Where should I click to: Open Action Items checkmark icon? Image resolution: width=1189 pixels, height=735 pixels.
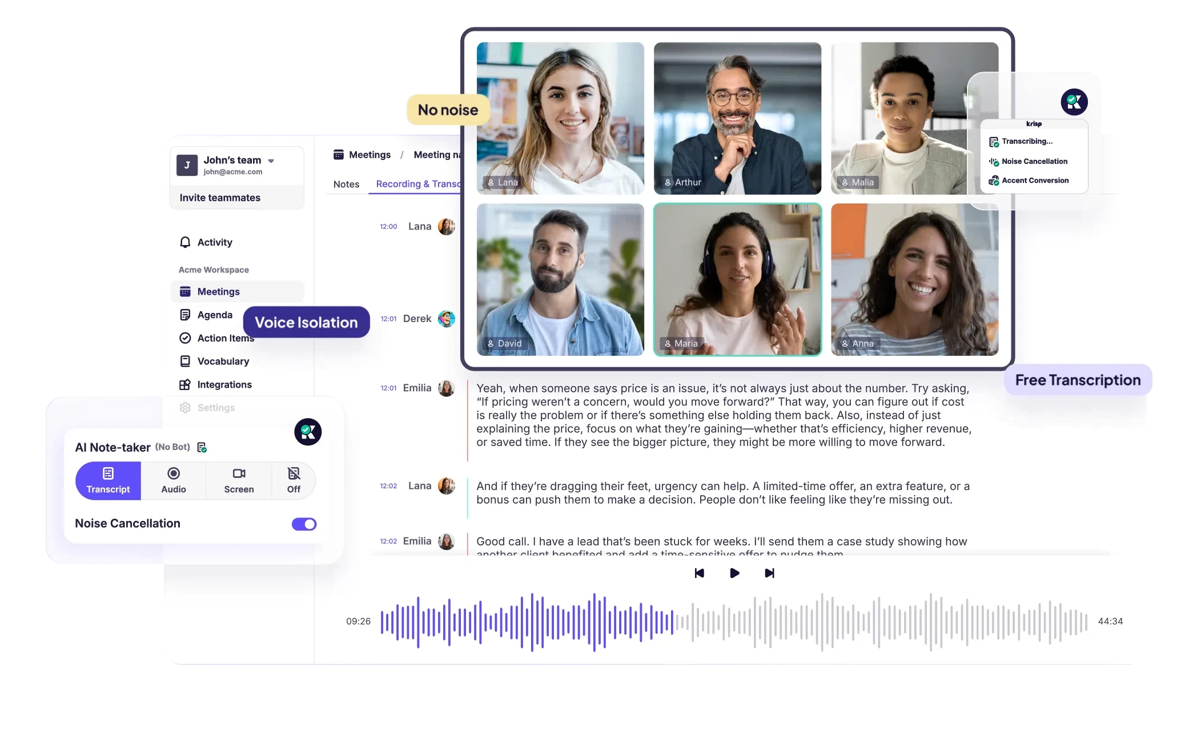pyautogui.click(x=185, y=338)
